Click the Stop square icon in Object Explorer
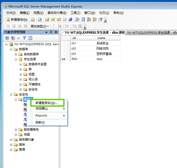 18,38
